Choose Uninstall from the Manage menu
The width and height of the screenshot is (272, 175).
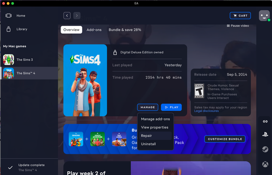[155, 144]
